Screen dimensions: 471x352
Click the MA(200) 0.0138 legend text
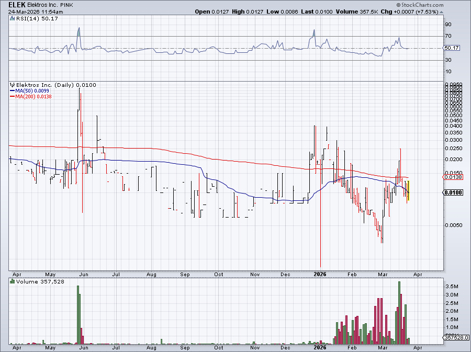click(x=33, y=96)
